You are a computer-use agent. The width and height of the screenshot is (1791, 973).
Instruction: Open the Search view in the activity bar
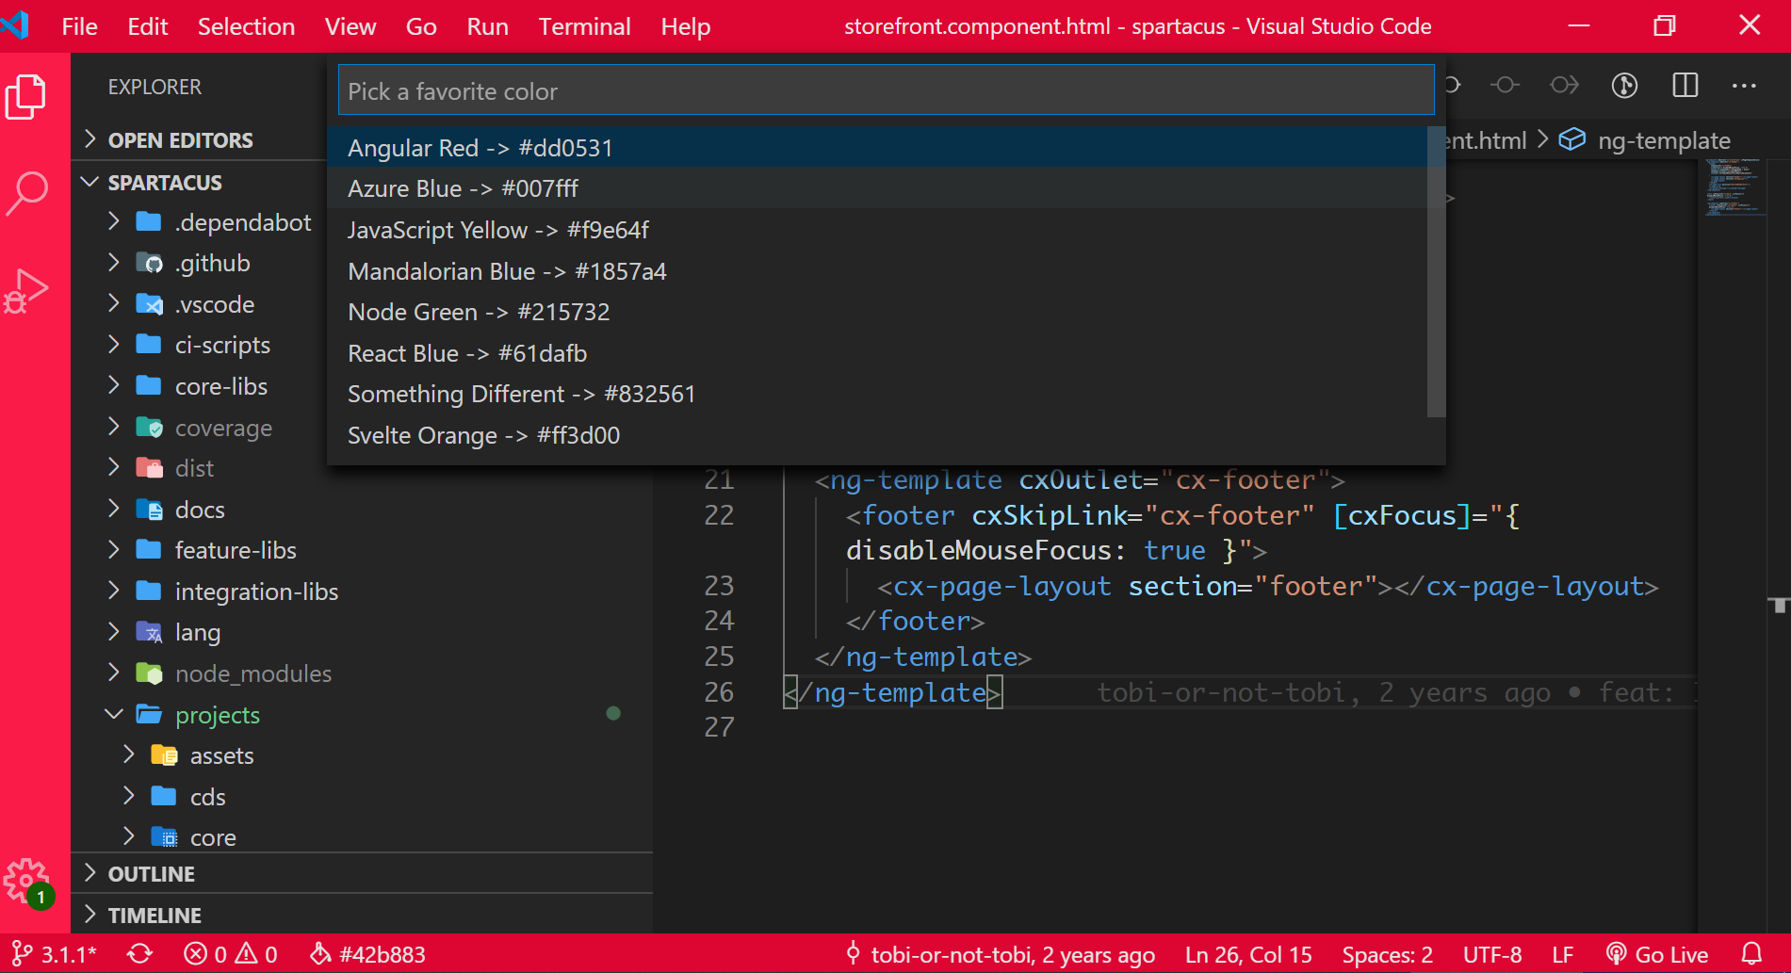pyautogui.click(x=26, y=191)
